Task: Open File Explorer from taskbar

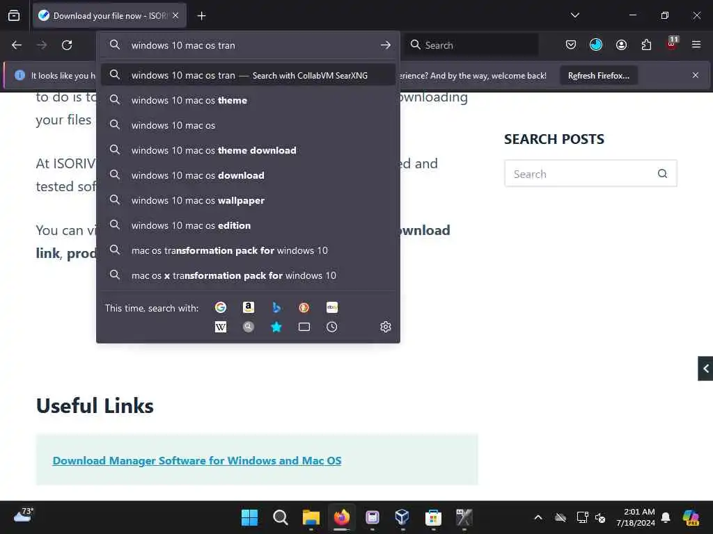Action: (x=311, y=517)
